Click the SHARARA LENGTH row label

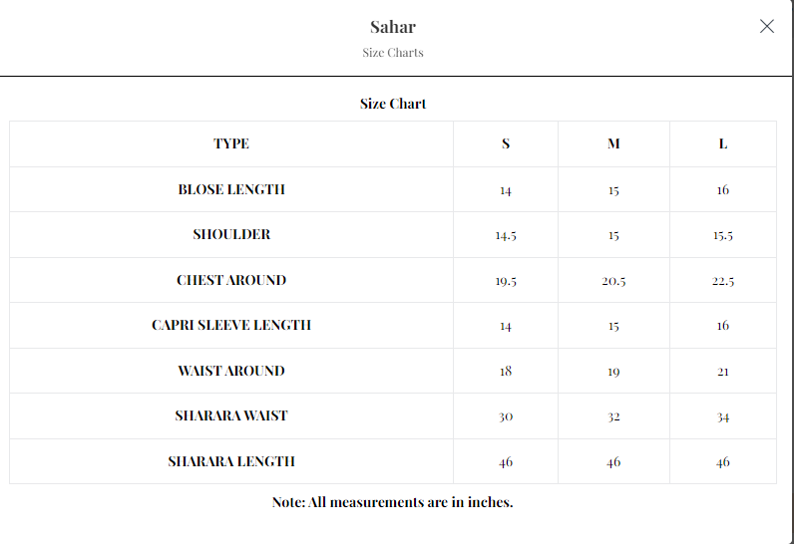231,461
